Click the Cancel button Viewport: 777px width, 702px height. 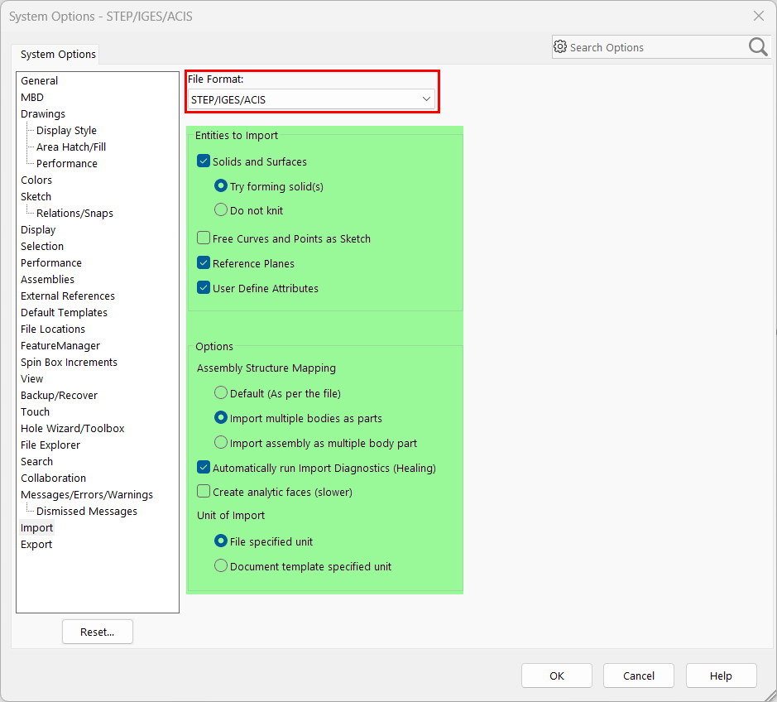(x=638, y=676)
